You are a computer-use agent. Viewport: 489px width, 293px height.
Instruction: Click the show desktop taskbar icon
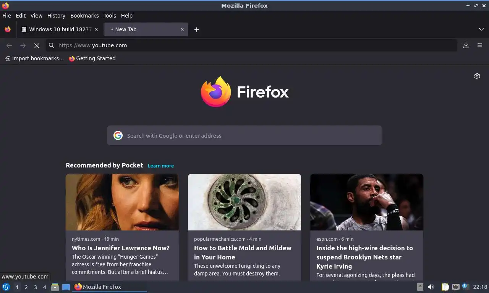66,287
